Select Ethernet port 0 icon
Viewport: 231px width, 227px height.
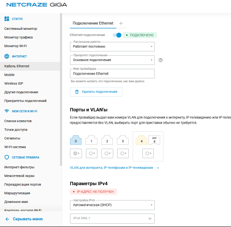click(x=76, y=140)
